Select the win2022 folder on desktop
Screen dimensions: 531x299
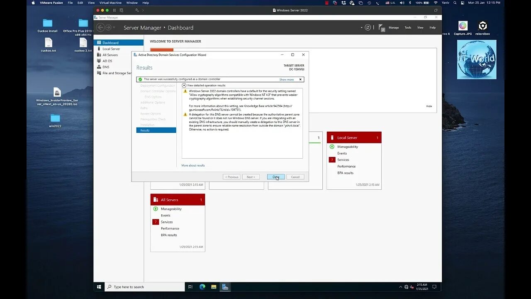point(55,120)
